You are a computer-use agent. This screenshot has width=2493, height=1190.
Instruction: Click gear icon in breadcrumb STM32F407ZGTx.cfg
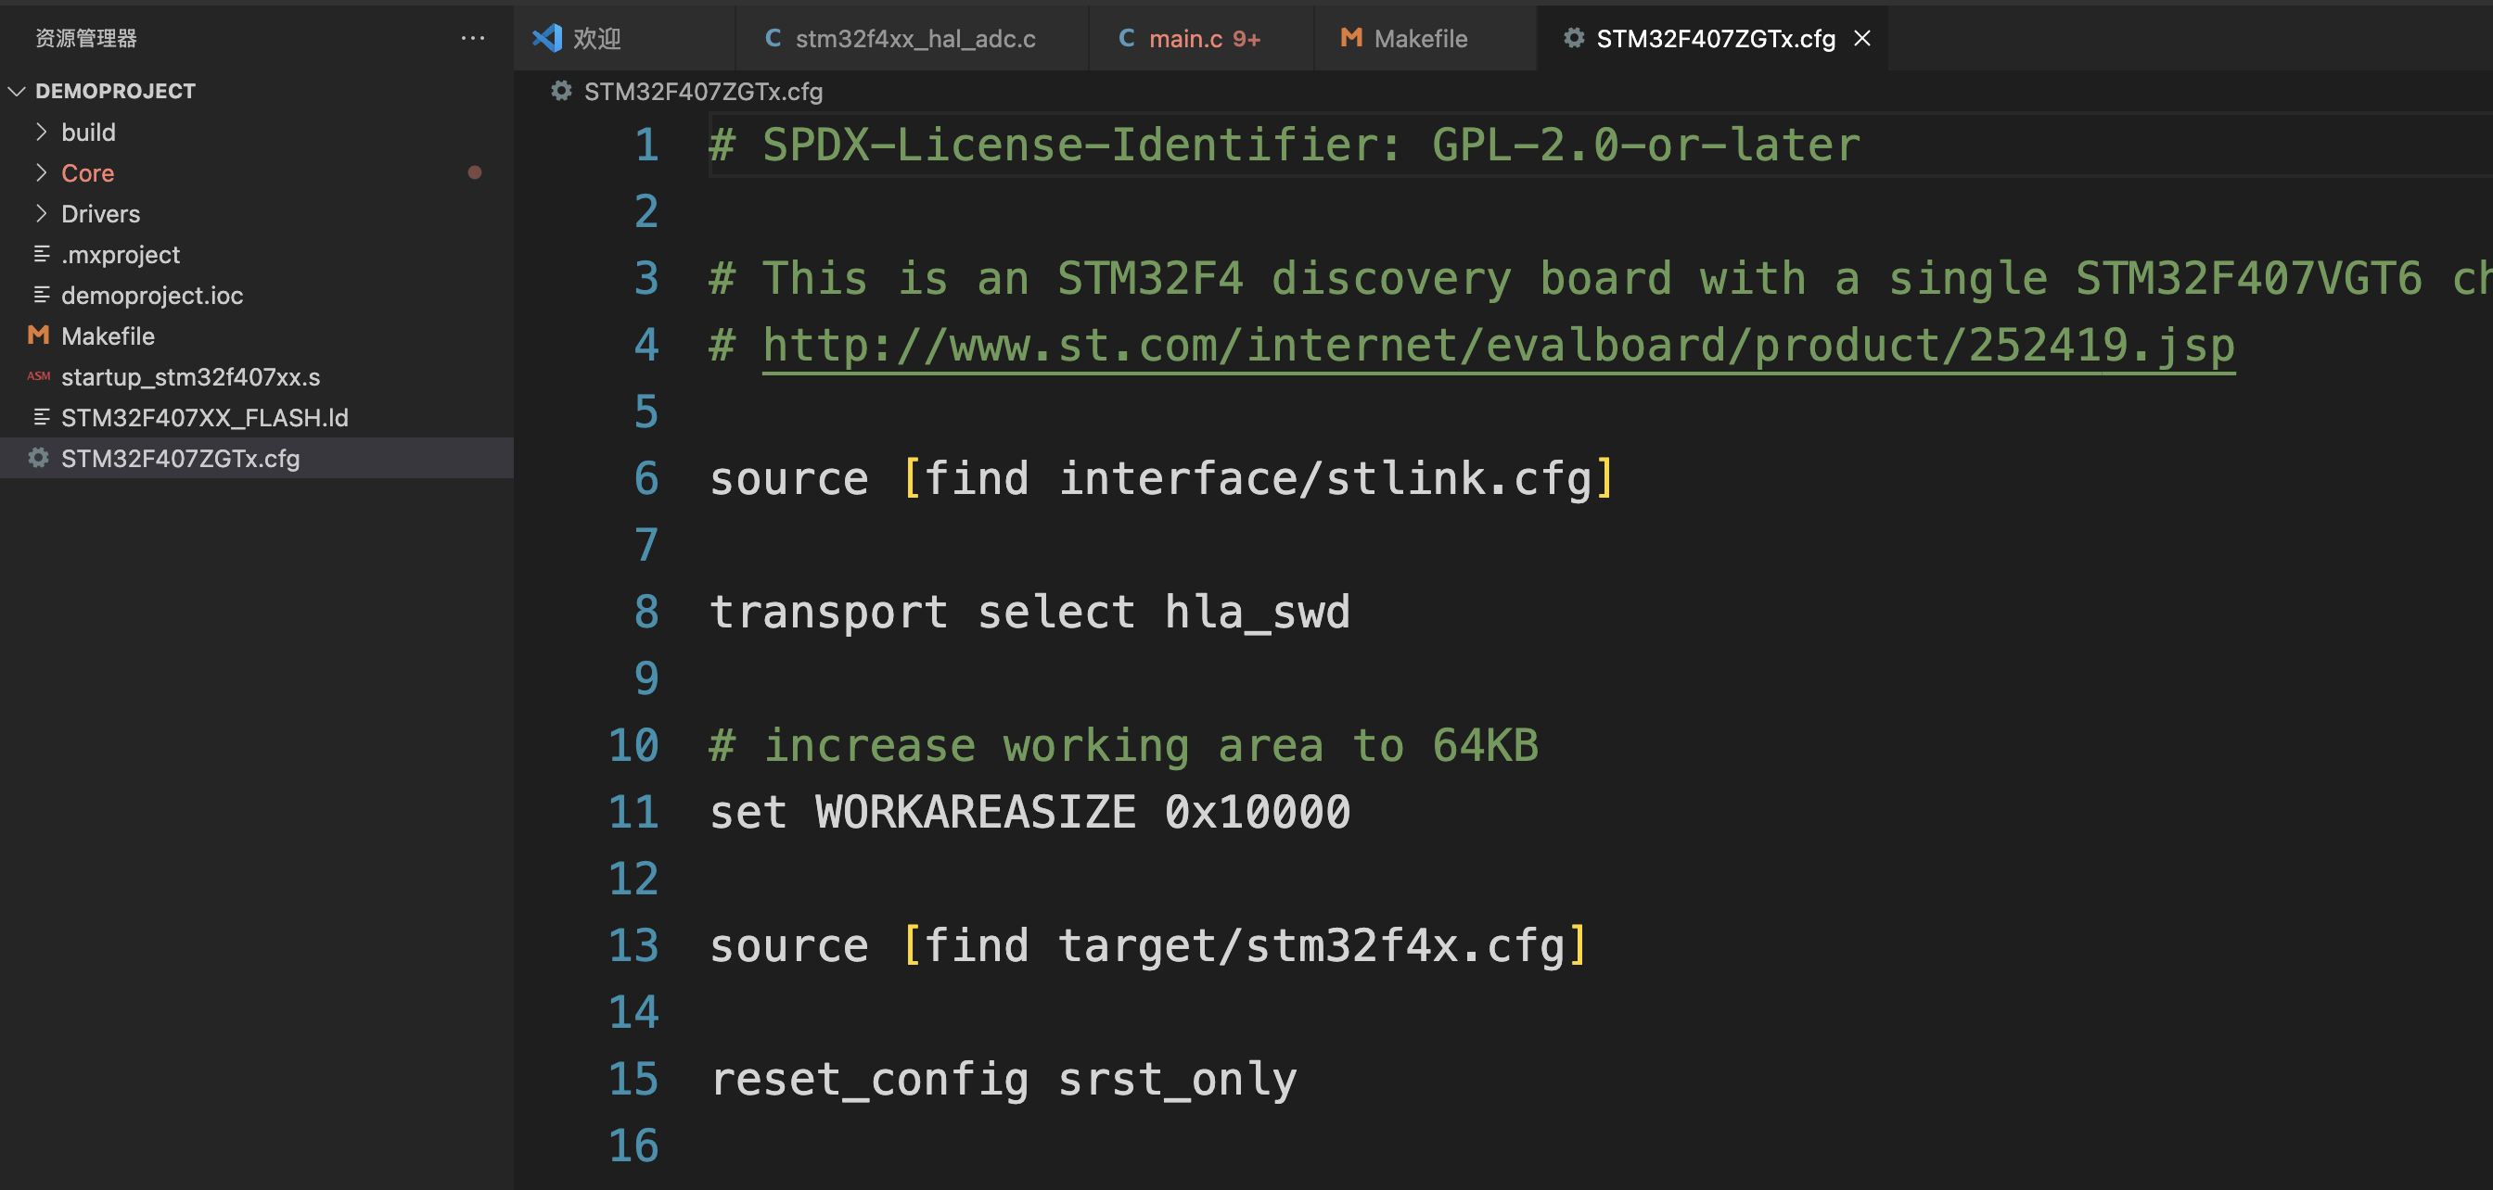[561, 91]
